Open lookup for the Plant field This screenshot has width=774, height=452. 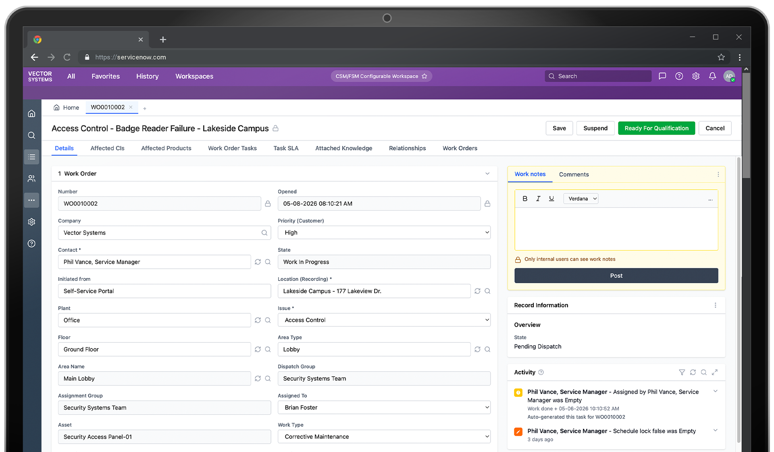tap(268, 320)
